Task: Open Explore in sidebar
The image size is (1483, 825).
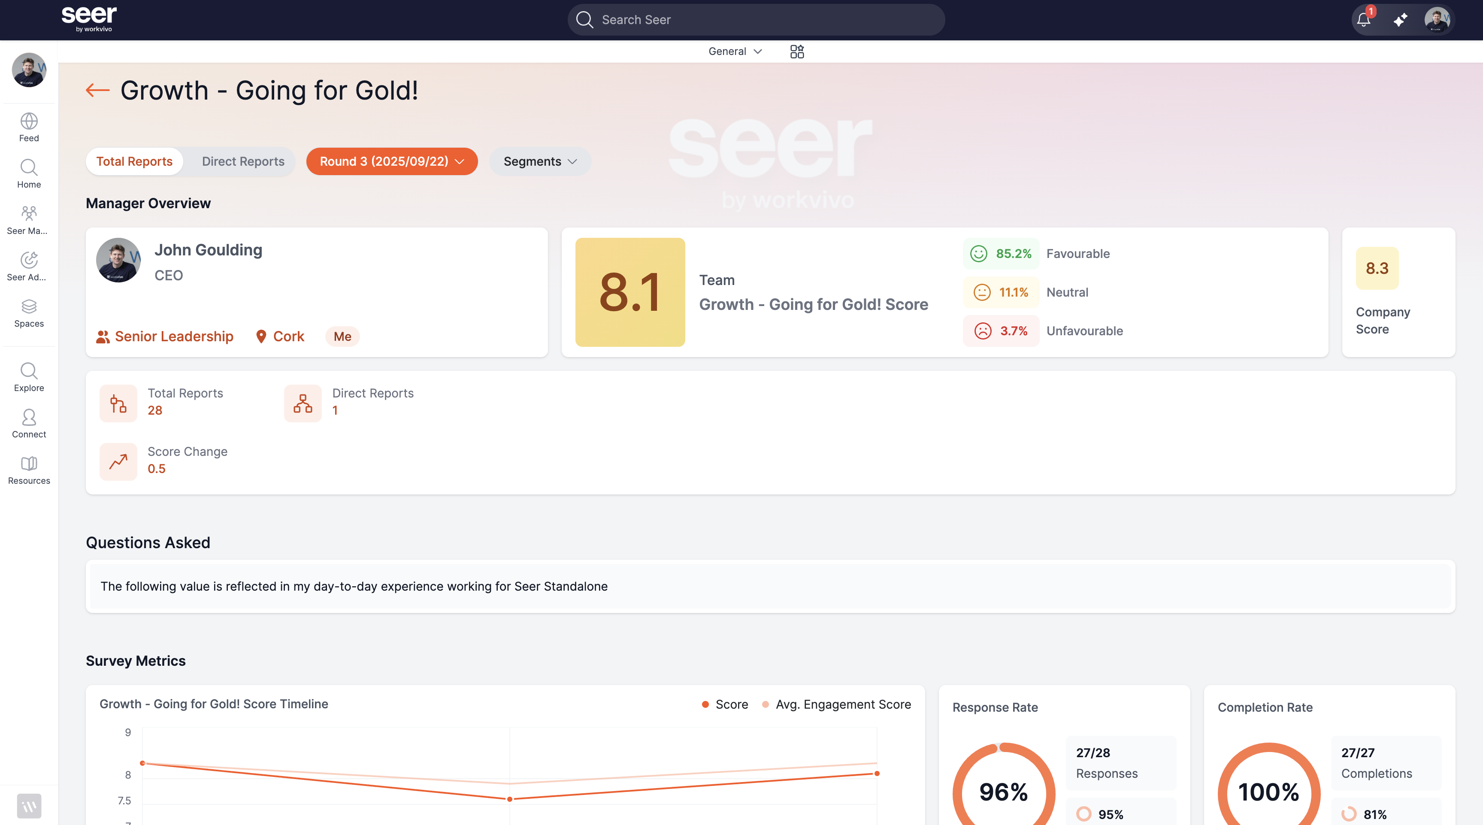Action: [x=29, y=377]
